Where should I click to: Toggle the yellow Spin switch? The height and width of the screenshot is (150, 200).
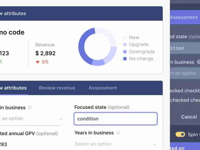click(x=180, y=134)
